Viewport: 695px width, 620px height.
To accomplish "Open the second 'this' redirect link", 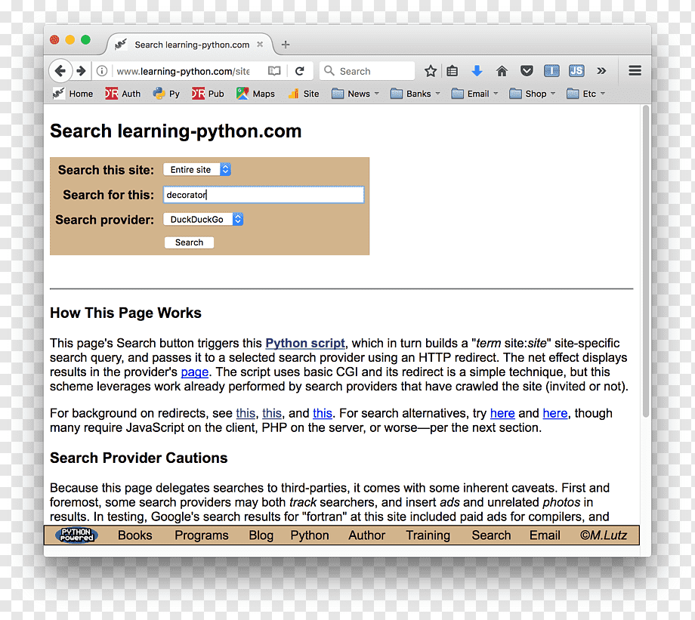I will point(272,413).
